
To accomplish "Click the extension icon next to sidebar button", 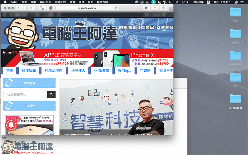I will pyautogui.click(x=42, y=8).
